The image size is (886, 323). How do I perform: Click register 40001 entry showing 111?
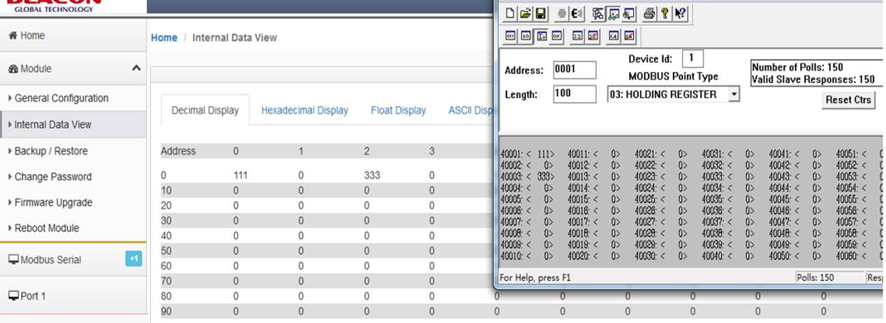[x=527, y=154]
